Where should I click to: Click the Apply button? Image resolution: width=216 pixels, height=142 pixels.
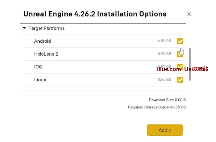point(165,130)
